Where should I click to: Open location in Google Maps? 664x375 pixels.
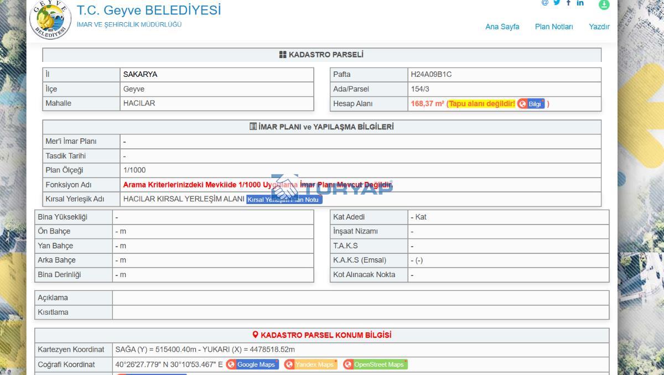pyautogui.click(x=252, y=364)
